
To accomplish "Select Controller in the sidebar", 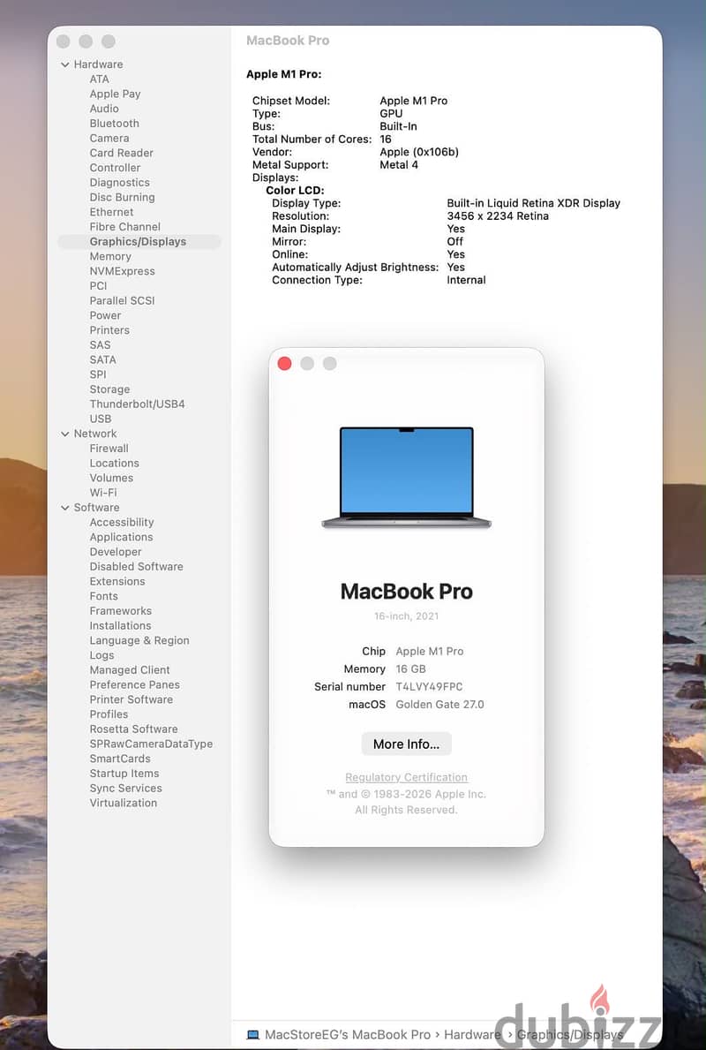I will click(x=115, y=168).
